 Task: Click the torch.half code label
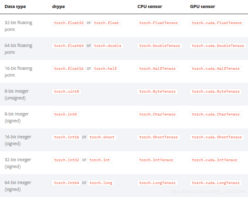click(x=105, y=69)
